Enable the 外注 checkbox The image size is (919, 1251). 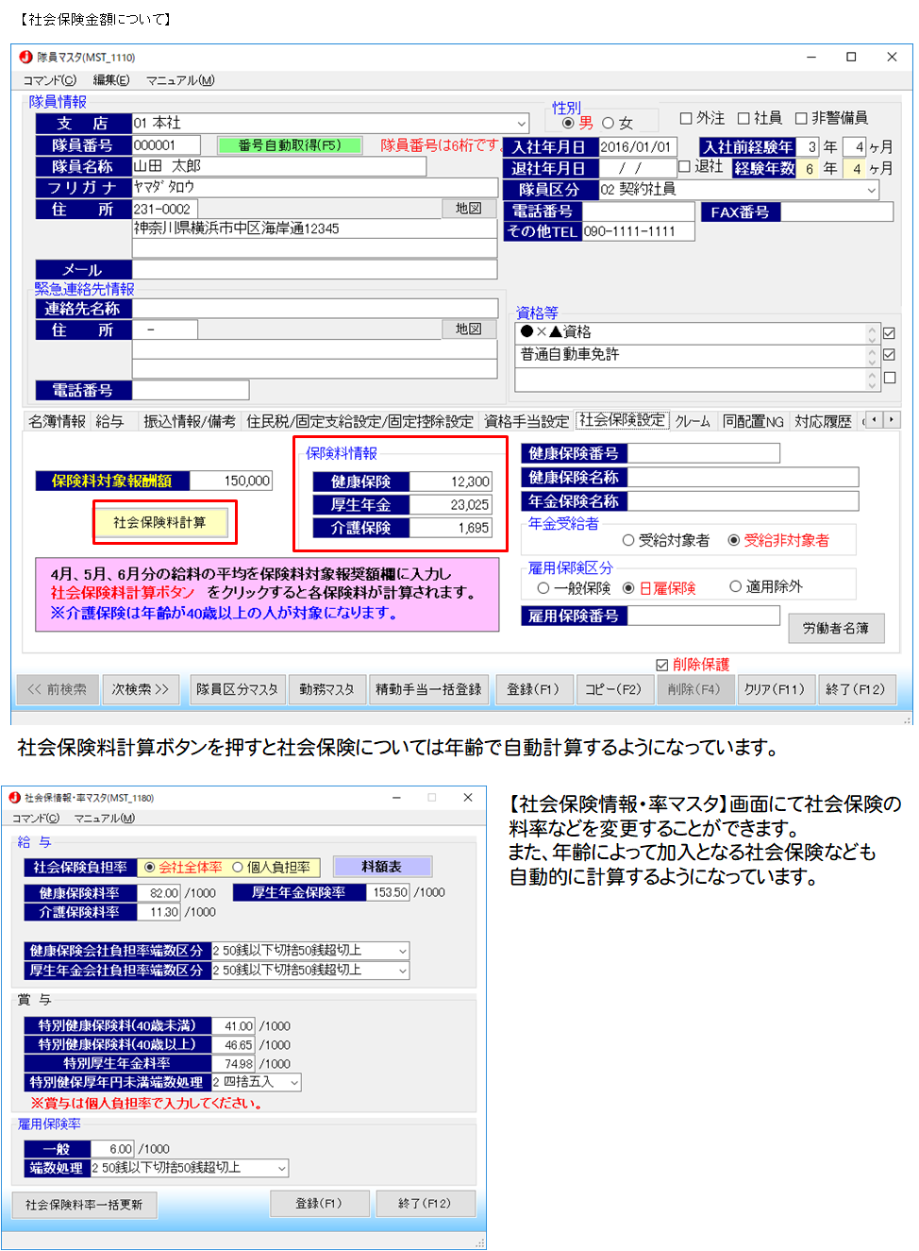coord(686,119)
